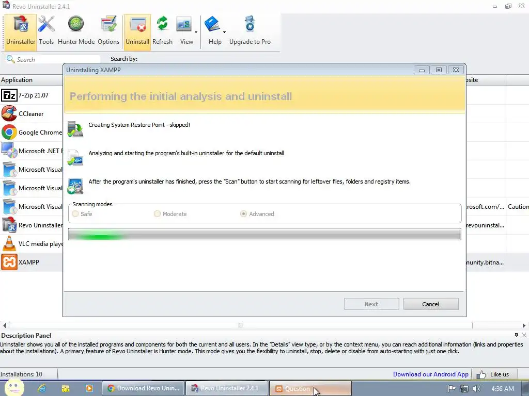The height and width of the screenshot is (396, 529).
Task: Select the VLC media player entry icon
Action: pos(9,243)
